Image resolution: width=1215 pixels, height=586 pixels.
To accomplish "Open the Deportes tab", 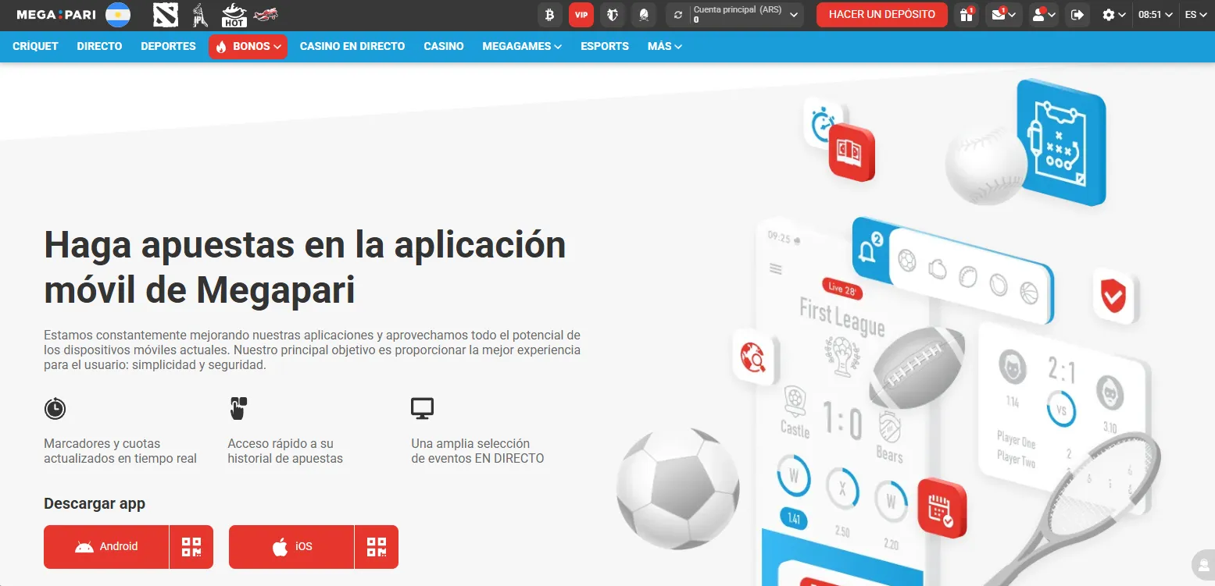I will [x=168, y=47].
